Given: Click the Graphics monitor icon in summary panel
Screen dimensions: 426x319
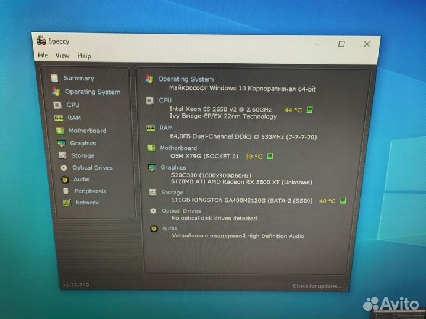Looking at the screenshot, I should tap(152, 168).
